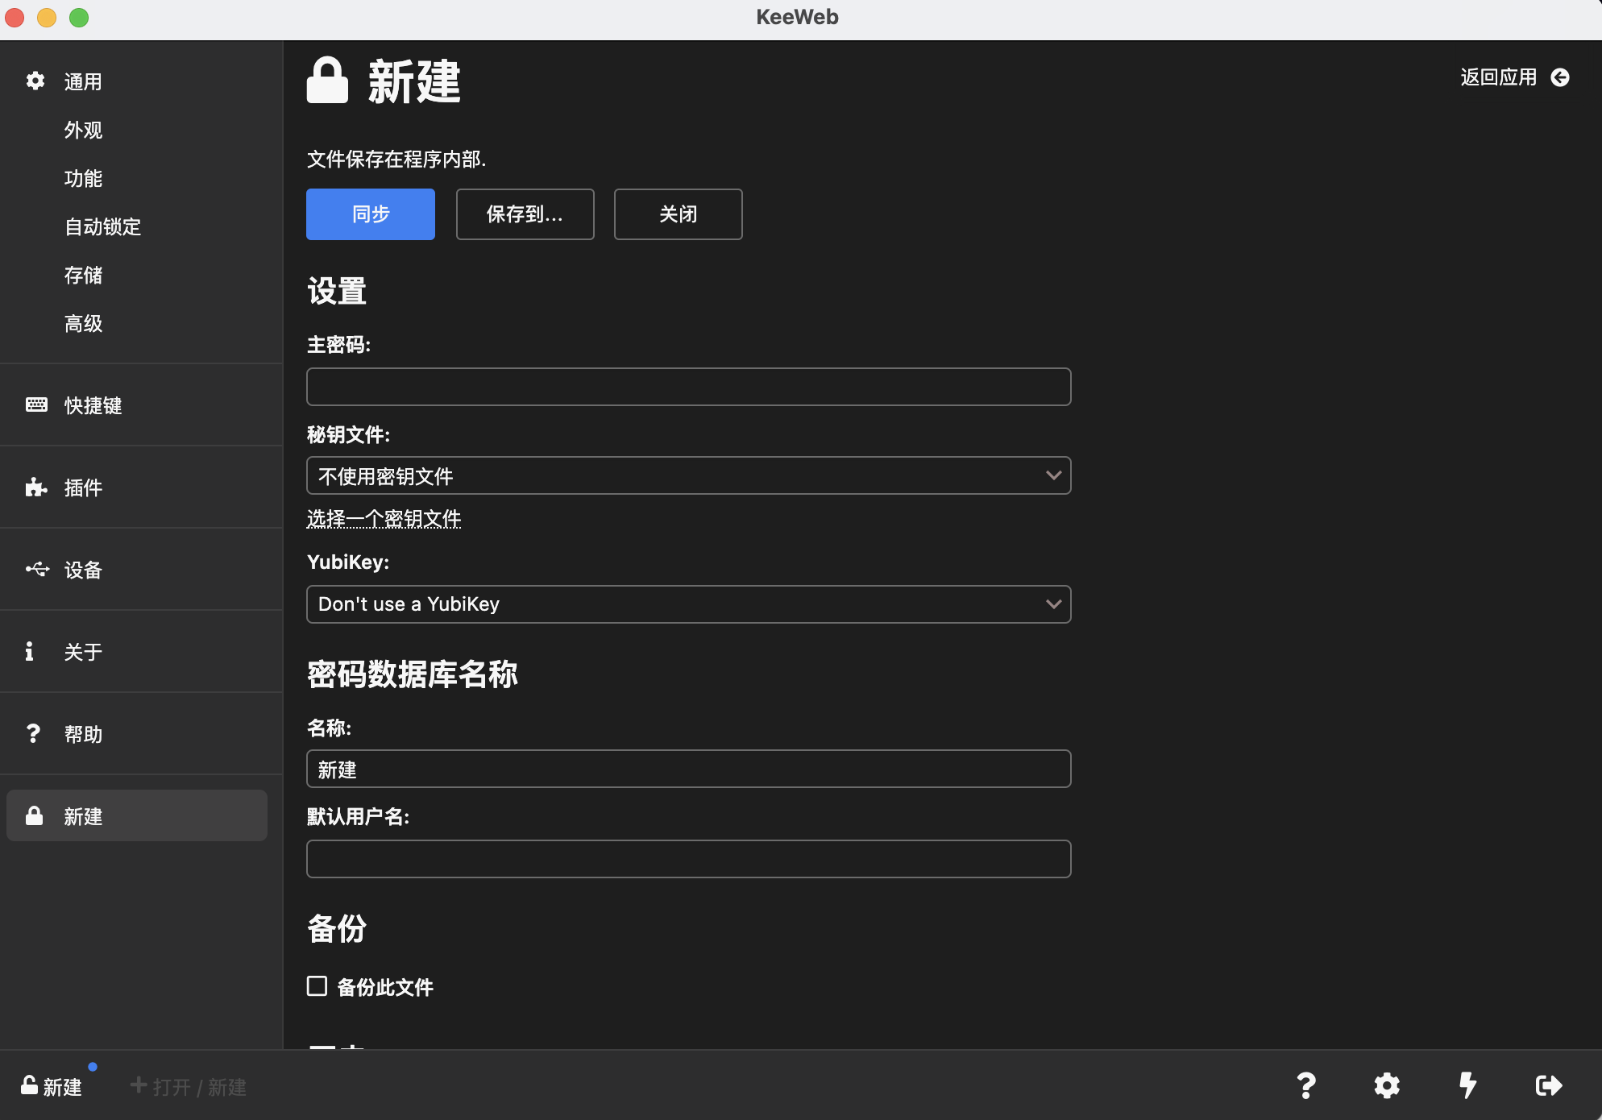Screen dimensions: 1602x1120
Task: Click the USB 设备 icon in sidebar
Action: pyautogui.click(x=36, y=570)
